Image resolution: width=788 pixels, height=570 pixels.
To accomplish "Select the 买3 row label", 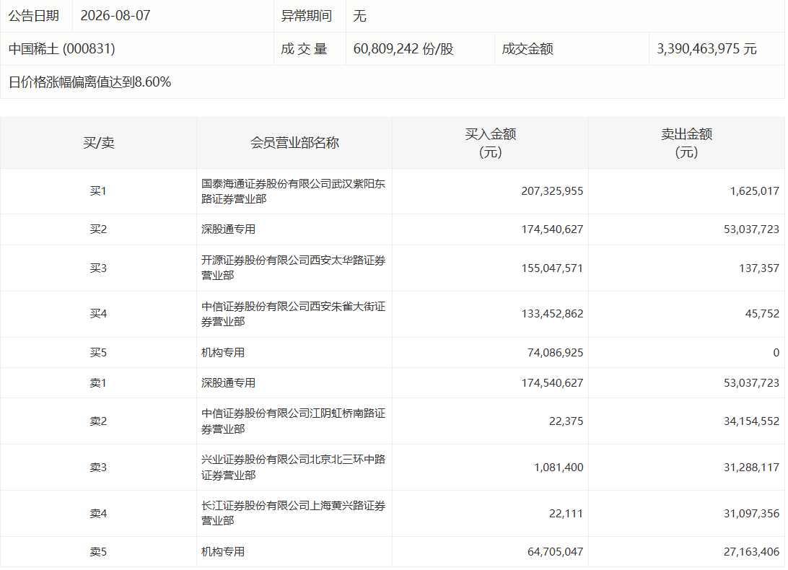I will pyautogui.click(x=98, y=268).
